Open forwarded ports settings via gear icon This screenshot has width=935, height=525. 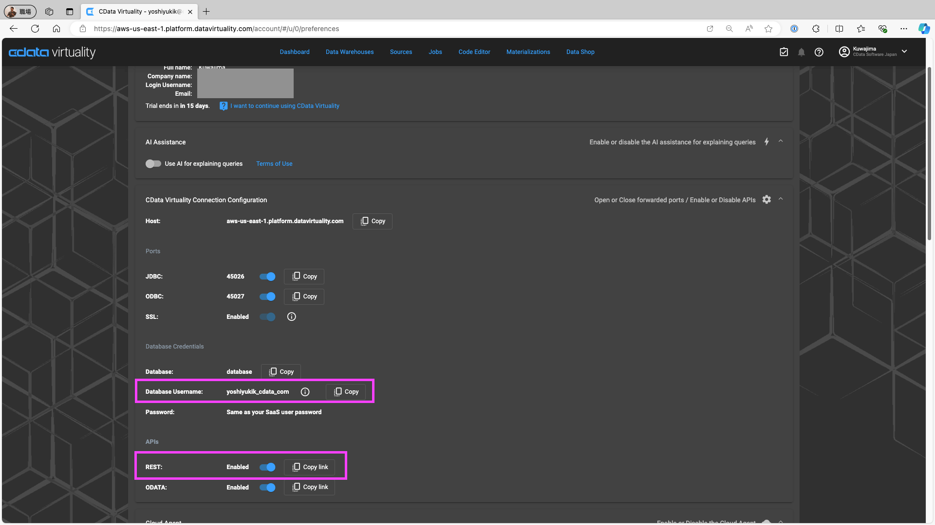point(767,199)
